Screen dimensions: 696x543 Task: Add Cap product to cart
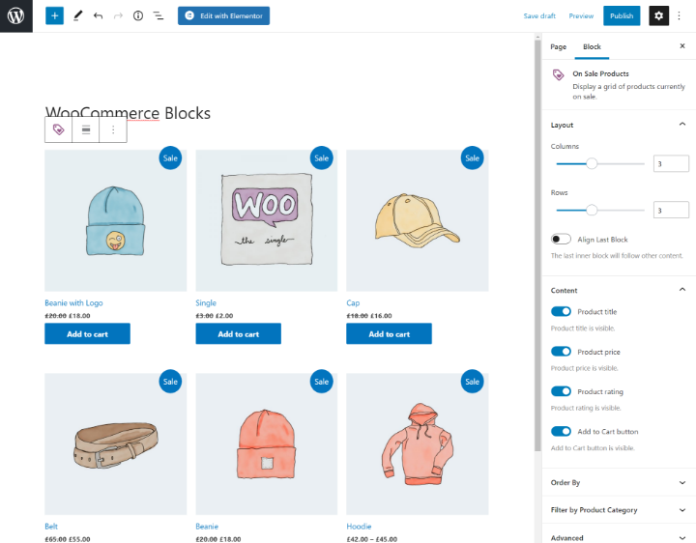pyautogui.click(x=390, y=333)
